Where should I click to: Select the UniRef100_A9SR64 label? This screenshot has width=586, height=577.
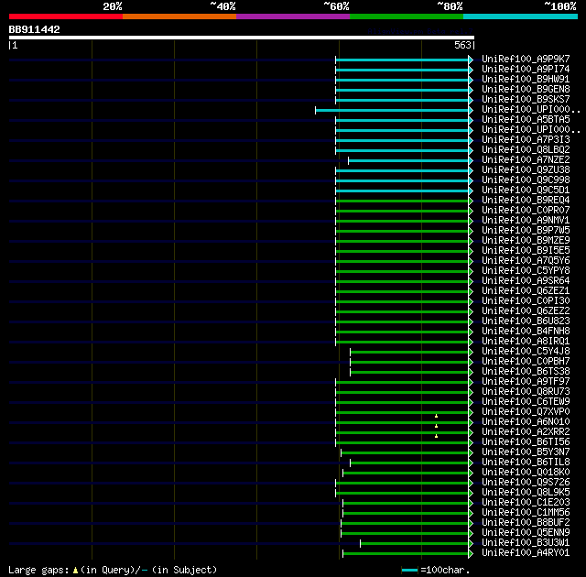526,281
